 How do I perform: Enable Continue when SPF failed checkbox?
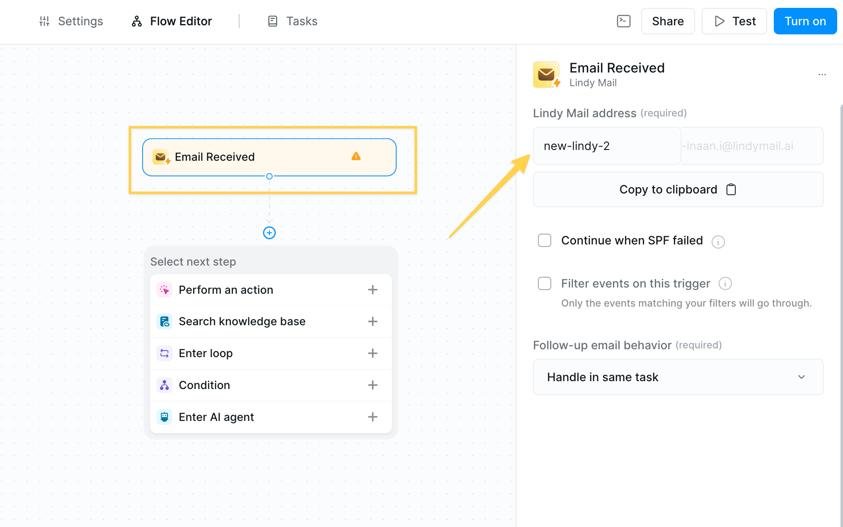544,240
